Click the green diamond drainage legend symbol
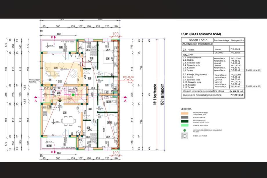The height and width of the screenshot is (178, 267). click(x=185, y=130)
